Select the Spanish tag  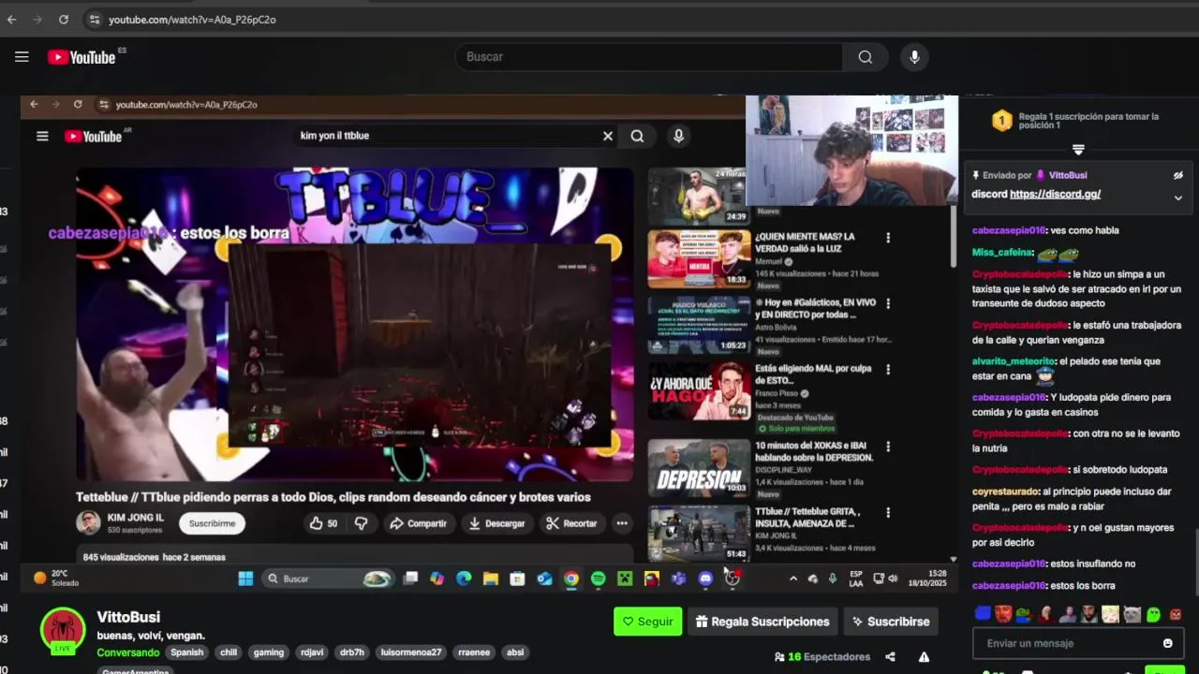point(186,652)
